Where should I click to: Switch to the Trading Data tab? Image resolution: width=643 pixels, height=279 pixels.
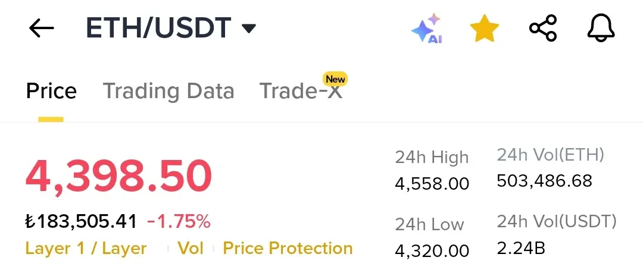[168, 90]
